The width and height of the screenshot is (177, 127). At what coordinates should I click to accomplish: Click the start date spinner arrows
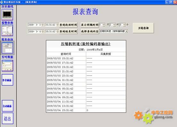click(x=43, y=25)
